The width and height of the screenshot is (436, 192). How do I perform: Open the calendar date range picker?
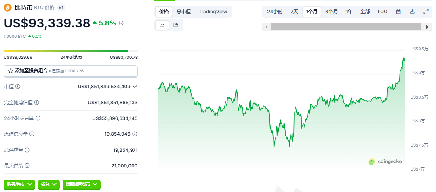click(398, 12)
